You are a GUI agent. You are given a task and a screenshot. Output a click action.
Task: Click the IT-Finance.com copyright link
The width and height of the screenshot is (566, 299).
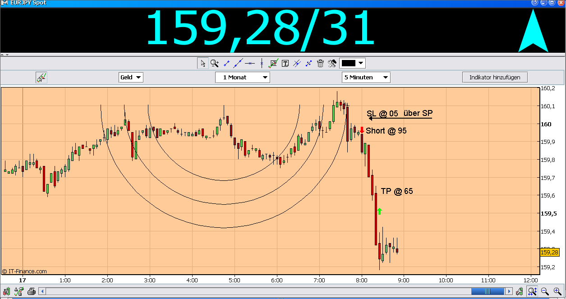[24, 271]
